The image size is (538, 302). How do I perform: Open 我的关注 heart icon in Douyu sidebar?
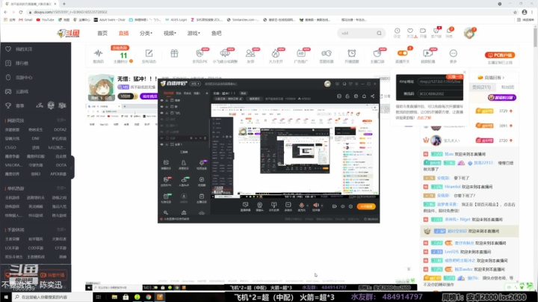(x=8, y=49)
